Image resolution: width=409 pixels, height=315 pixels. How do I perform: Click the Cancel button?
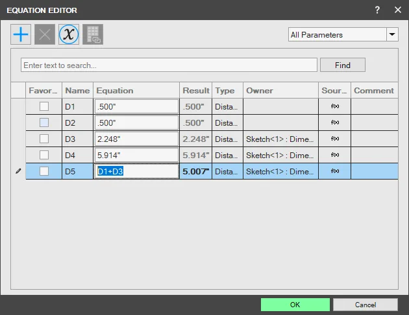point(365,305)
